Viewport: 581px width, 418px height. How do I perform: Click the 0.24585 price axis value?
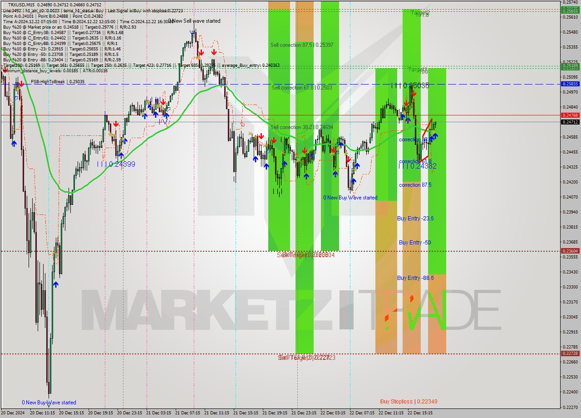tap(571, 137)
